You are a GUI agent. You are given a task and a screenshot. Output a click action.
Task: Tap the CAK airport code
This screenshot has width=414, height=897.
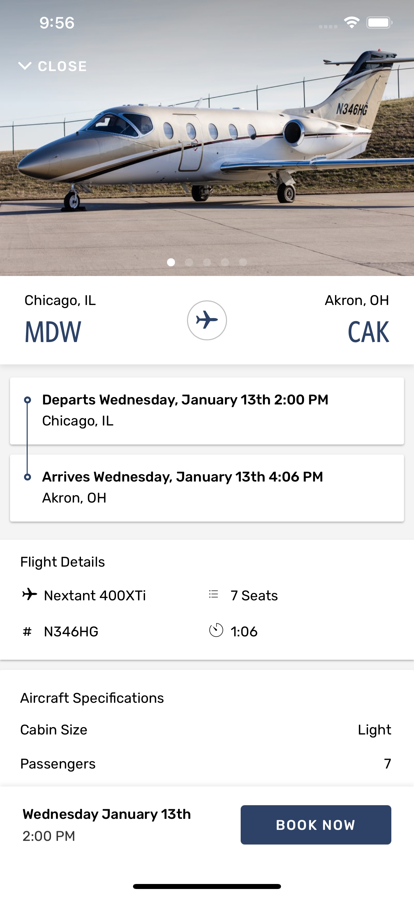[x=368, y=332]
